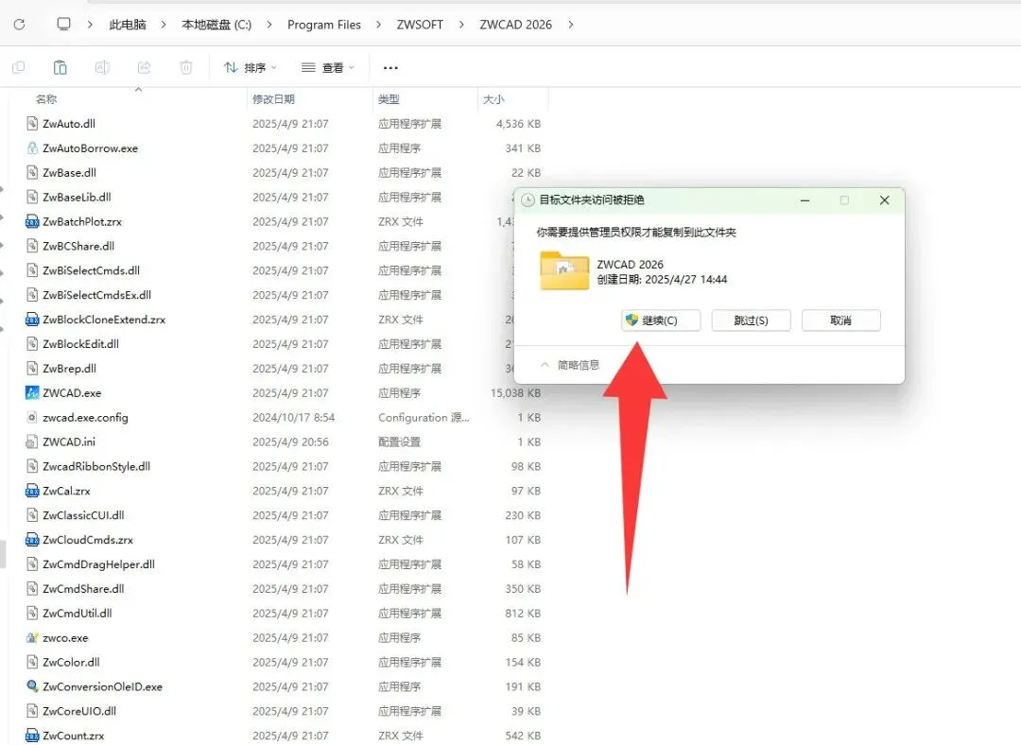Image resolution: width=1021 pixels, height=745 pixels.
Task: Click the refresh icon in the address bar
Action: (x=20, y=24)
